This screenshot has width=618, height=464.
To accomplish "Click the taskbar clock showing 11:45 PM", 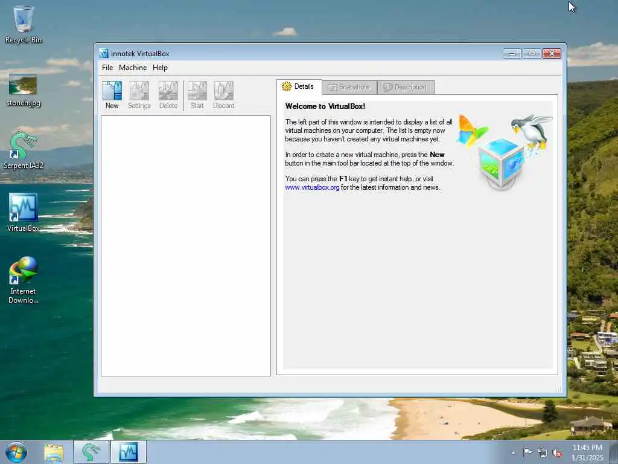I will 587,453.
